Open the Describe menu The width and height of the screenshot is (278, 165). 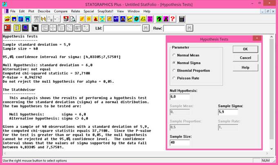44,11
